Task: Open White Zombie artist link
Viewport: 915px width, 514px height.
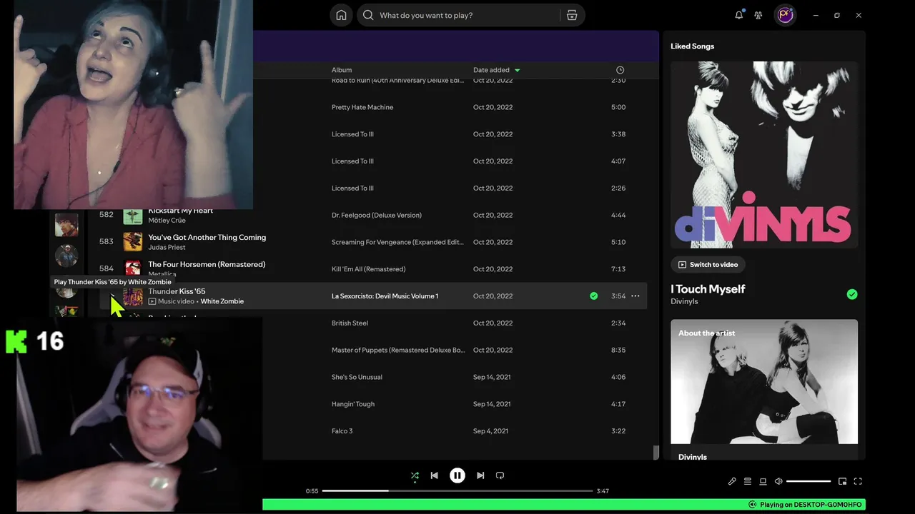Action: point(222,301)
